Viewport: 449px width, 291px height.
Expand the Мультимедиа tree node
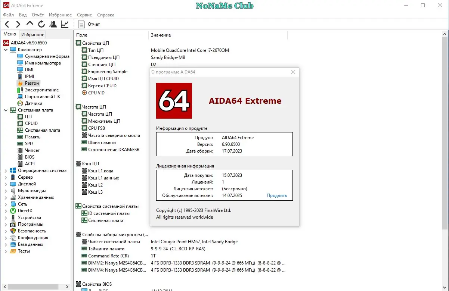[x=6, y=191]
